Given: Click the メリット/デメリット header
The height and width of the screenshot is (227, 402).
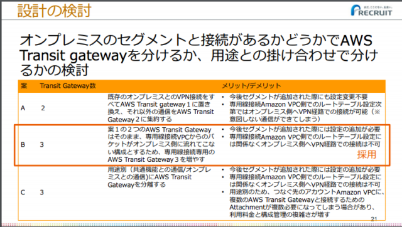Looking at the screenshot, I should pyautogui.click(x=251, y=86).
